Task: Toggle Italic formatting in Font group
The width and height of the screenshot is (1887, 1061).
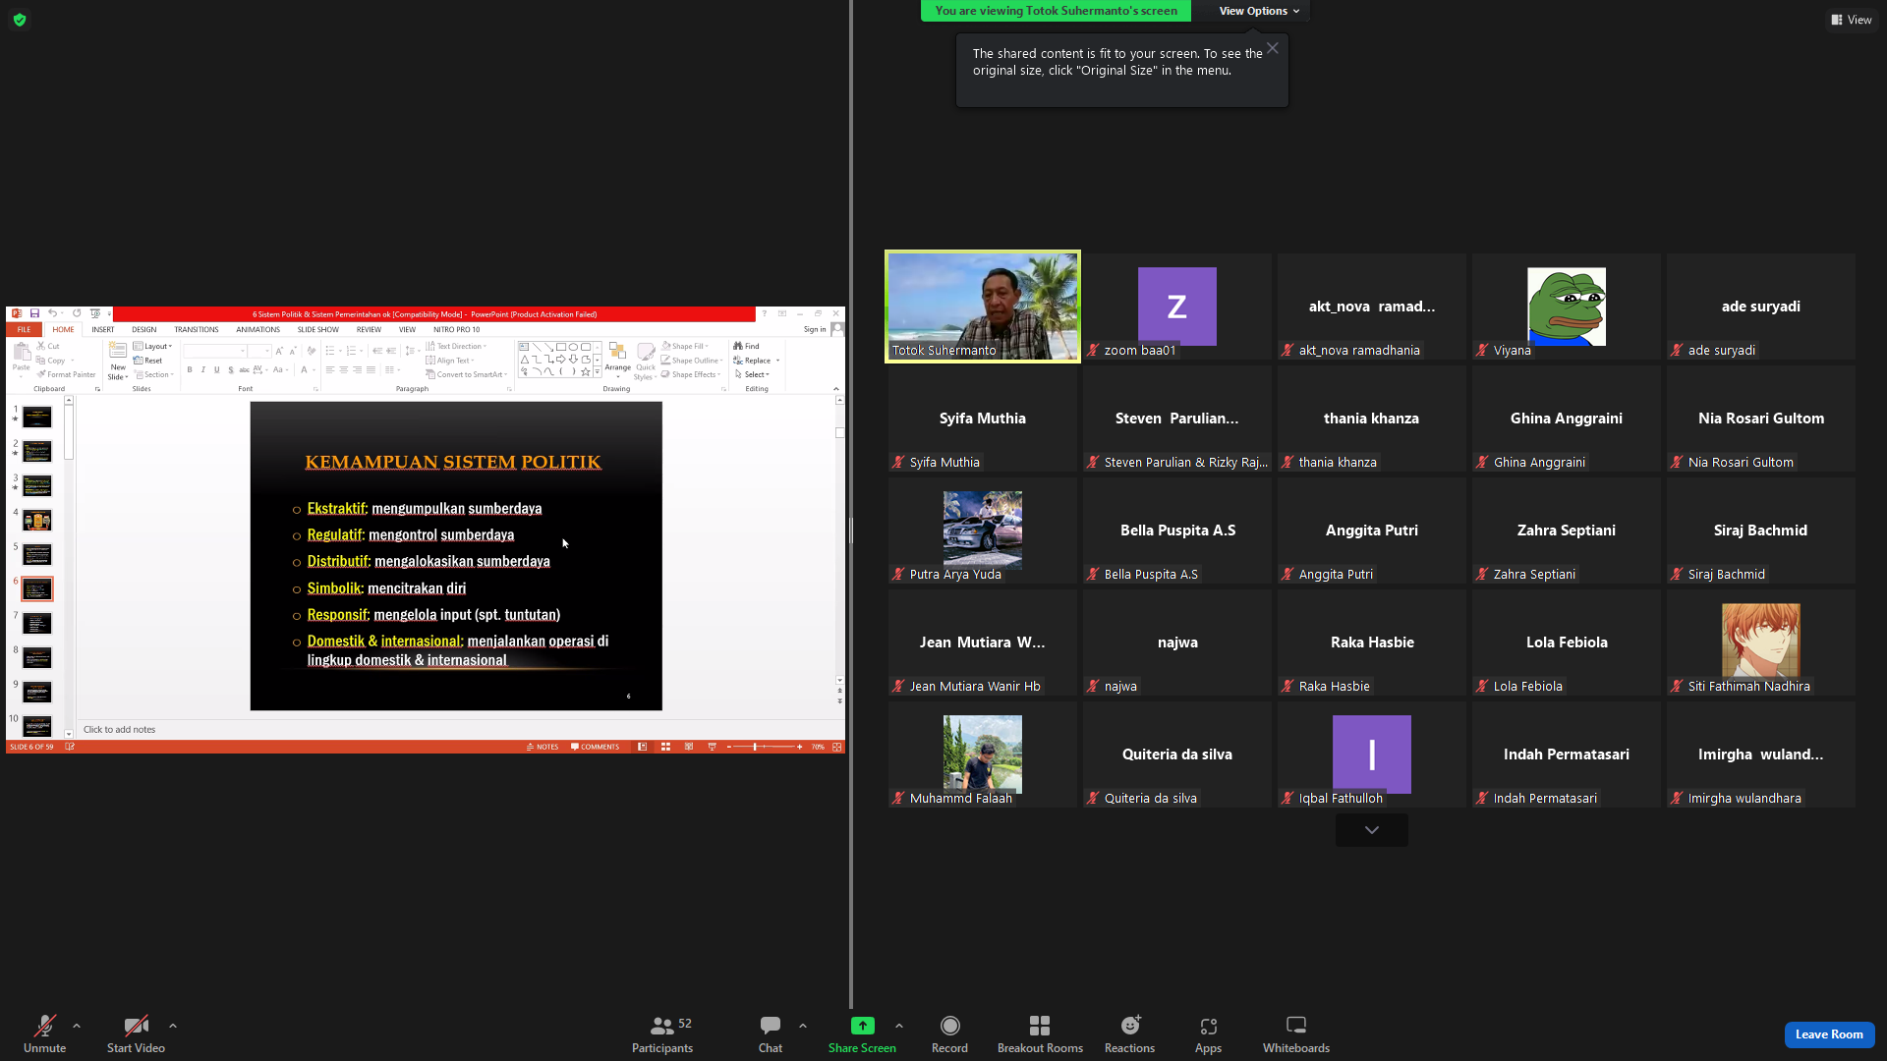Action: [203, 370]
